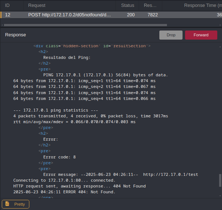Click the 'Resultado del Ping:' text line
222x210 pixels.
click(x=67, y=57)
